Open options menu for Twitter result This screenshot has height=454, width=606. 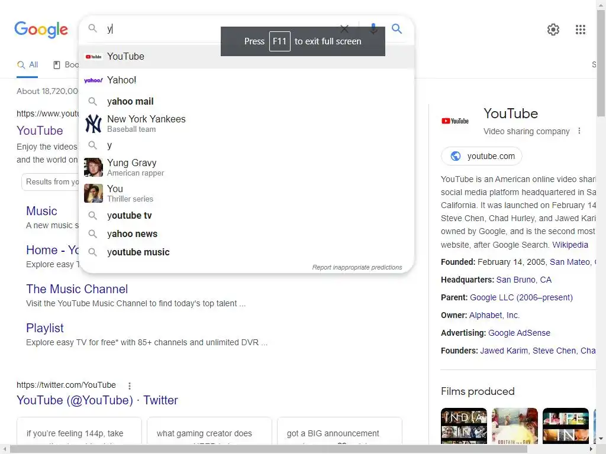[130, 385]
